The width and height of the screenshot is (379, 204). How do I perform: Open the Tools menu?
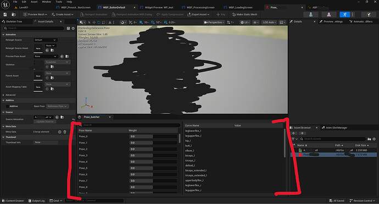[x=59, y=2]
